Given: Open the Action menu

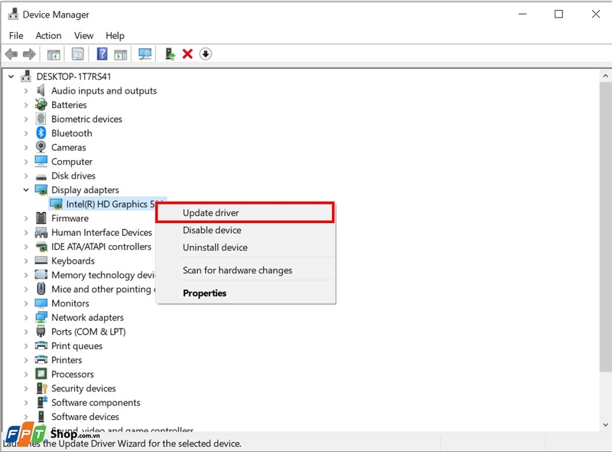Looking at the screenshot, I should coord(48,35).
